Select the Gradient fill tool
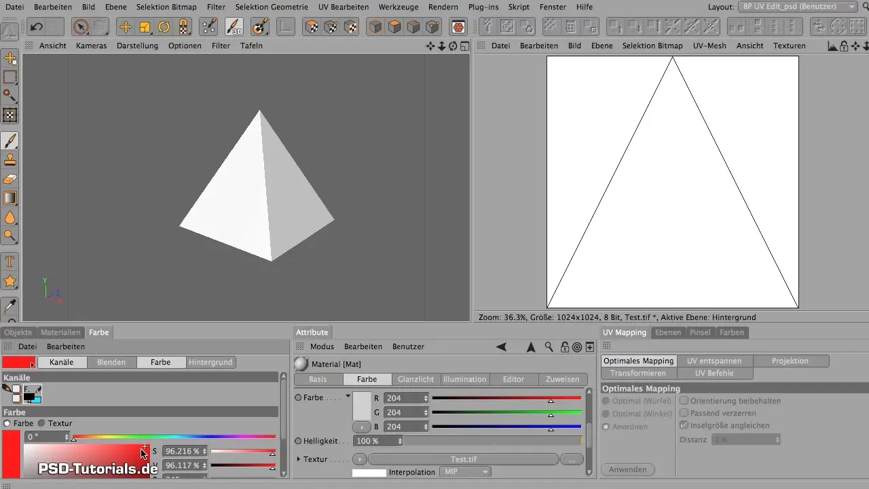869x489 pixels. pyautogui.click(x=10, y=198)
